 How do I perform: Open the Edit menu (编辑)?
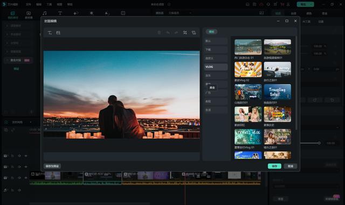pyautogui.click(x=39, y=4)
